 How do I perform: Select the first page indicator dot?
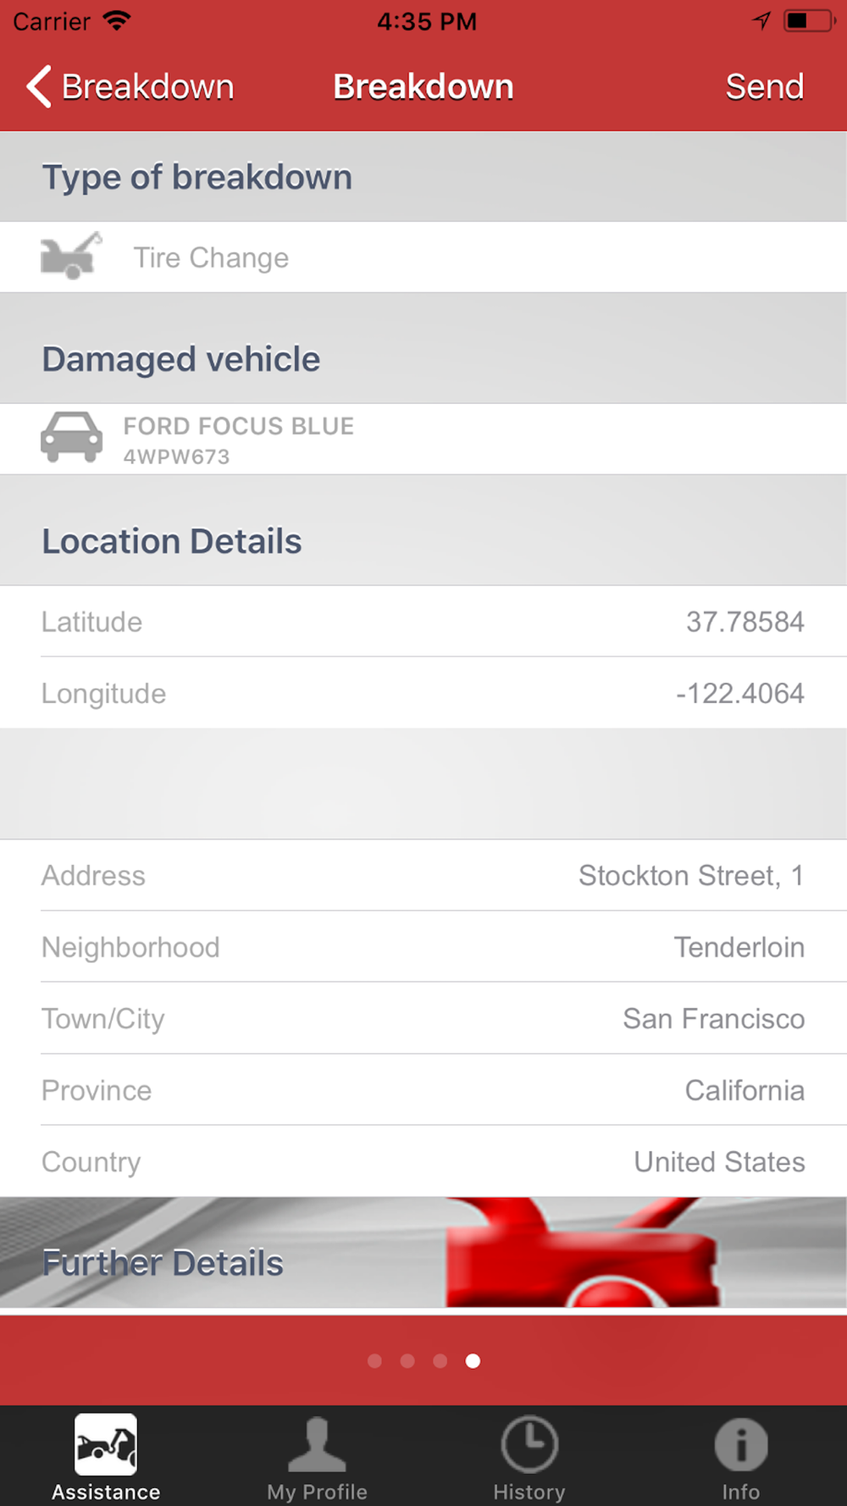click(x=375, y=1360)
